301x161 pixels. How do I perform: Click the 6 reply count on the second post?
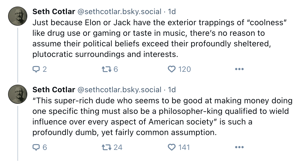[x=45, y=147]
